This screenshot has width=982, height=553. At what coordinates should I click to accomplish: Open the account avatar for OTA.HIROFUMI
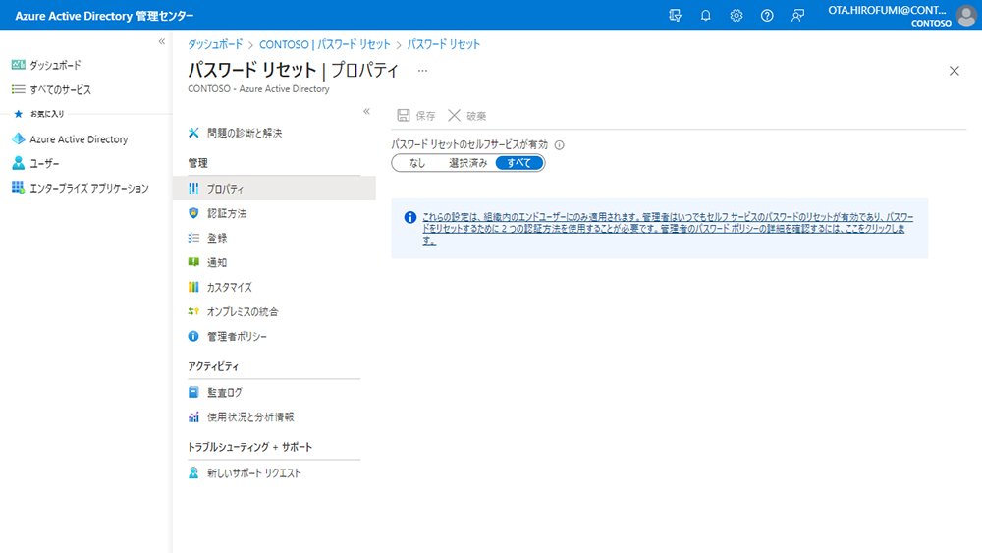tap(967, 16)
